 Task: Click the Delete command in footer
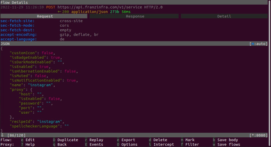point(160,140)
